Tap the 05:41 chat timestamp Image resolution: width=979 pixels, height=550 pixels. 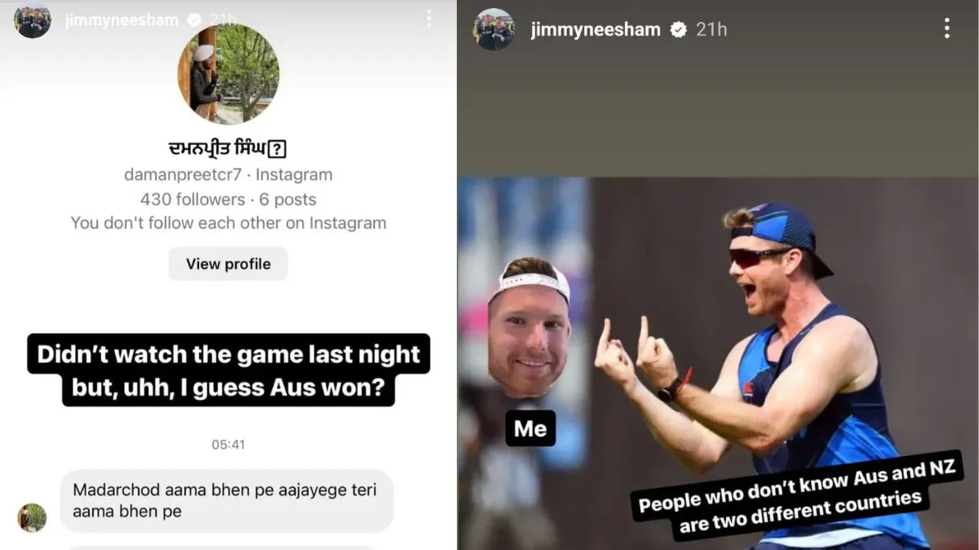coord(228,444)
